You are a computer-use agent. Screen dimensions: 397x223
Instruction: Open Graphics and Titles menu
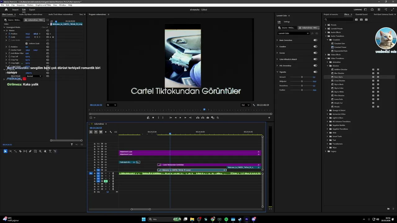pos(43,5)
